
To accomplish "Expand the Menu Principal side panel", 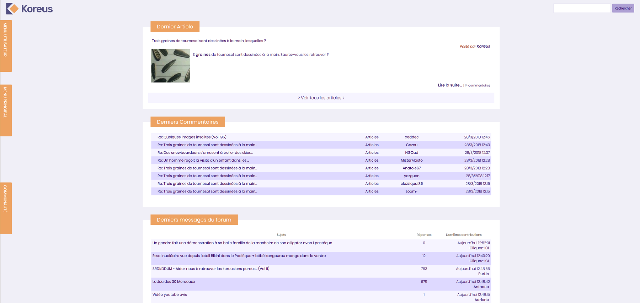I will (6, 110).
